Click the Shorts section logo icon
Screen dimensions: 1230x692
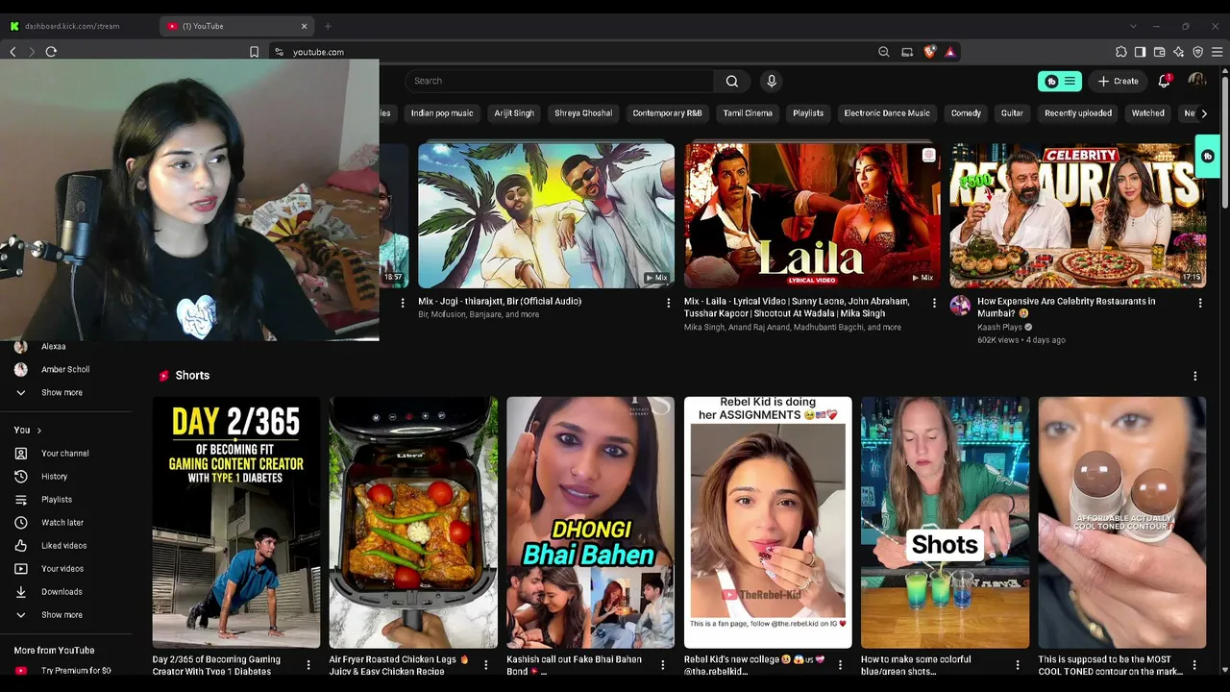pyautogui.click(x=164, y=376)
